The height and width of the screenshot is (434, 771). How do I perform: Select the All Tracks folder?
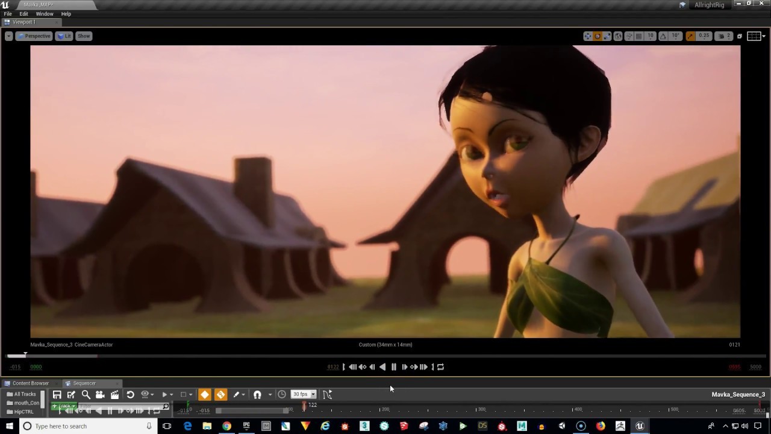(22, 394)
